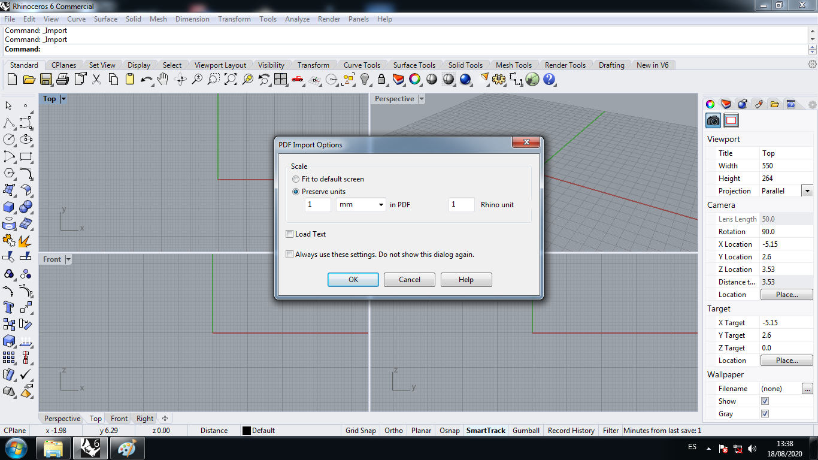Save the model using the floppy disk icon
818x460 pixels.
pos(46,79)
